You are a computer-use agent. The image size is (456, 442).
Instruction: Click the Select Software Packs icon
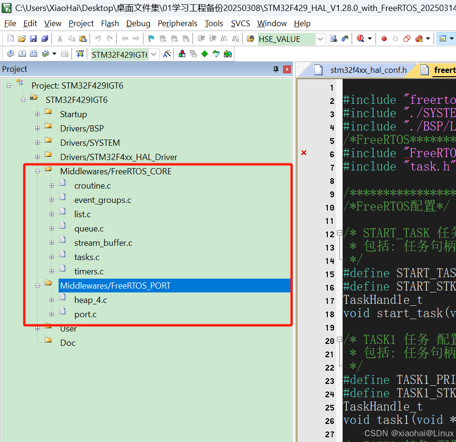coord(216,54)
